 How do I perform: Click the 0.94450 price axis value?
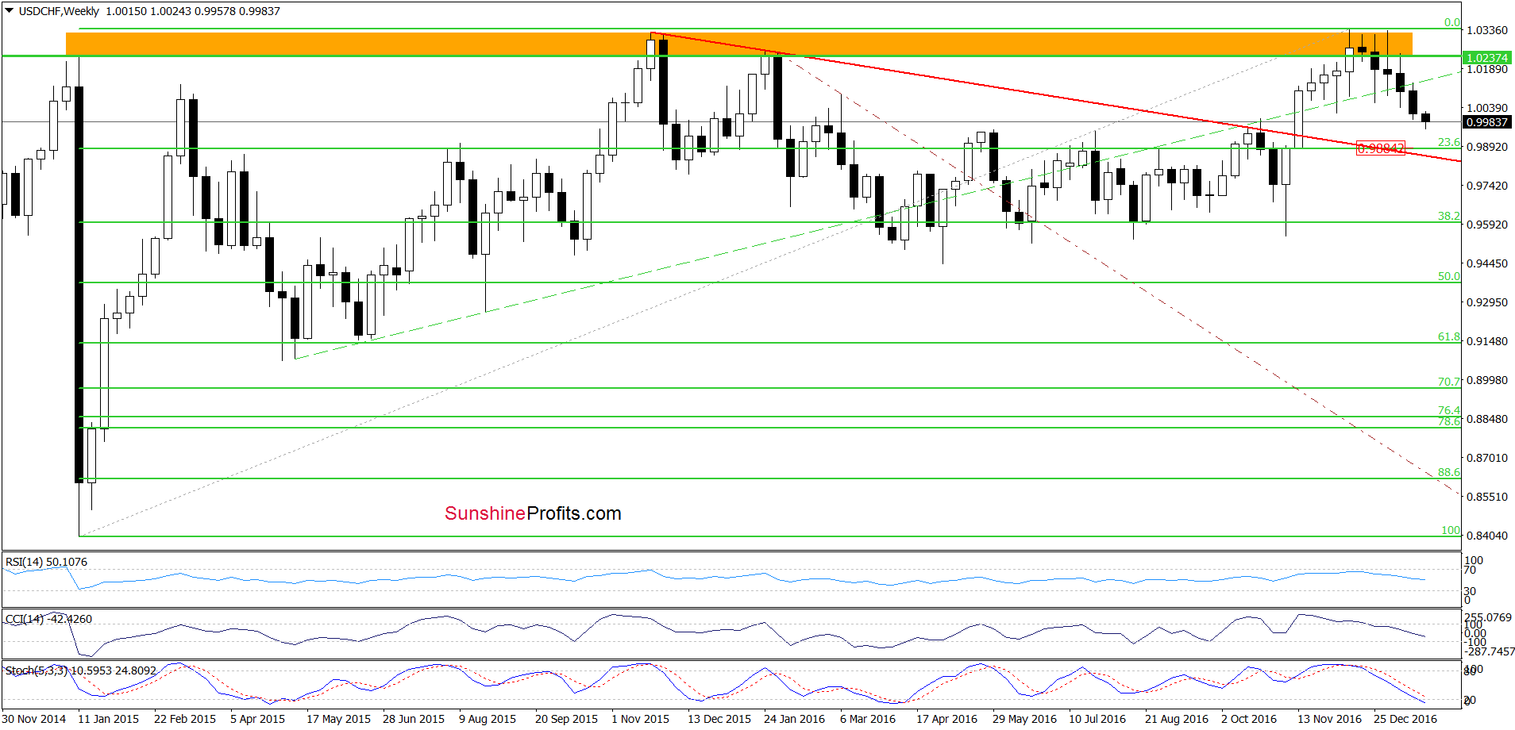(x=1487, y=263)
